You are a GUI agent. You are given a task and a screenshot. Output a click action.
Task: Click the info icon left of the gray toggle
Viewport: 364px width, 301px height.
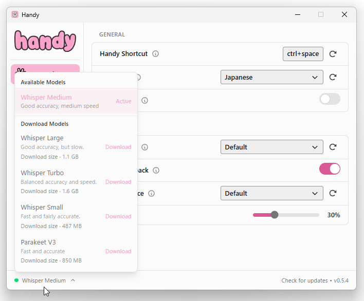click(145, 101)
